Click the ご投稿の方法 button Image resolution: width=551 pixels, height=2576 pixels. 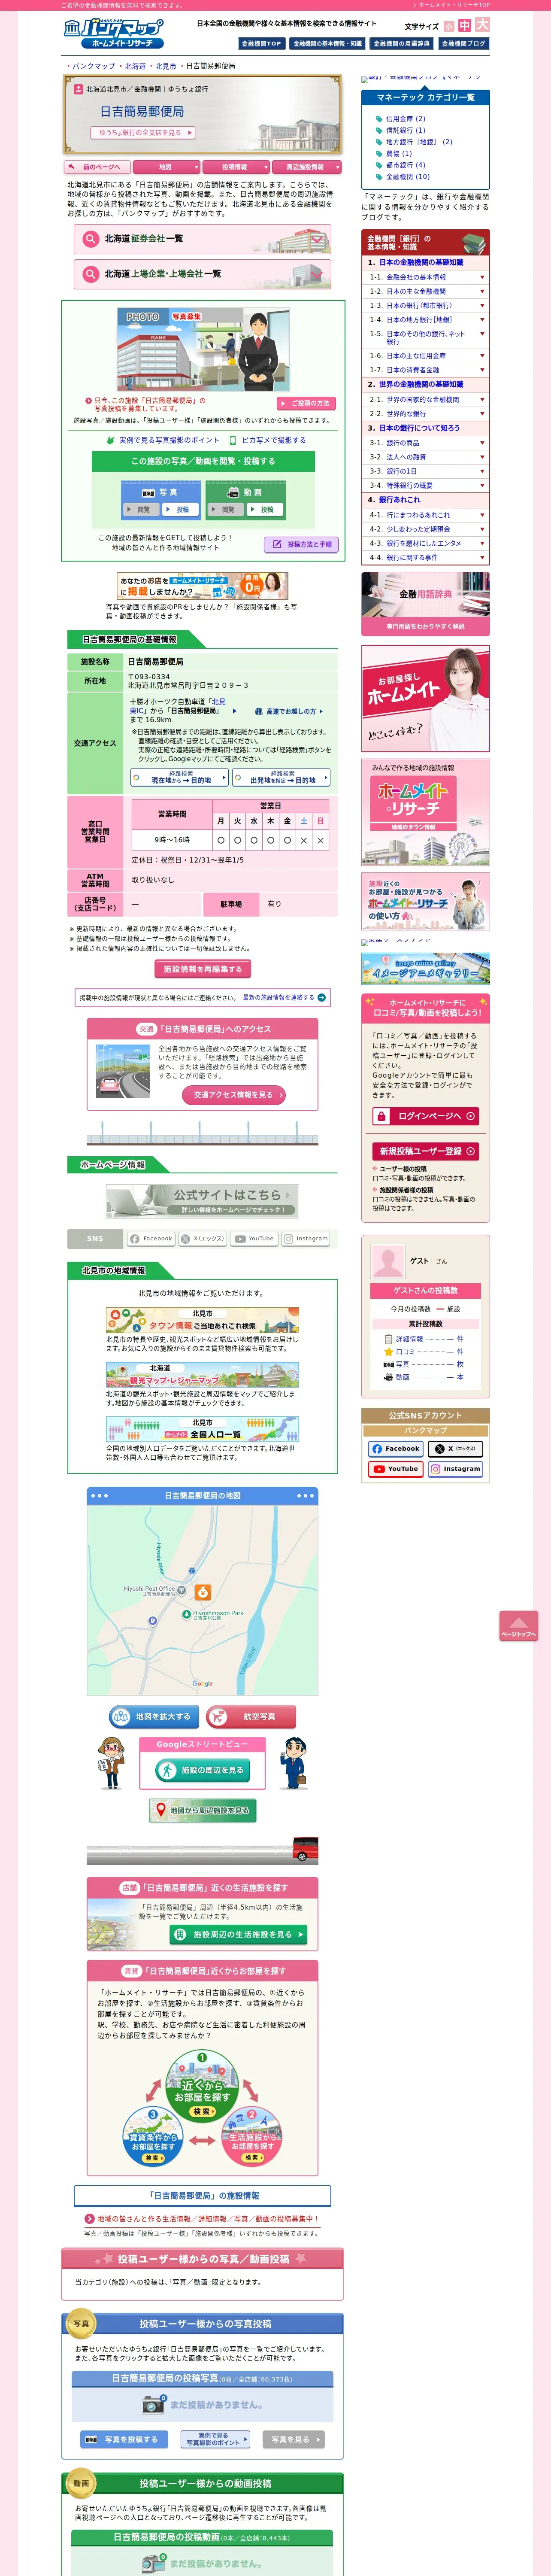coord(306,403)
